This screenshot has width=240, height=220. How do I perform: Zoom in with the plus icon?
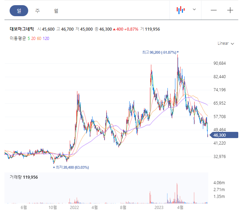[x=230, y=10]
